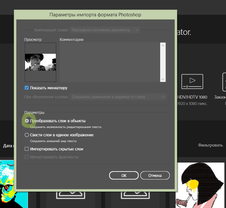This screenshot has height=208, width=226.
Task: Click the 1920 x 1080 пикс. text
Action: pos(192,104)
